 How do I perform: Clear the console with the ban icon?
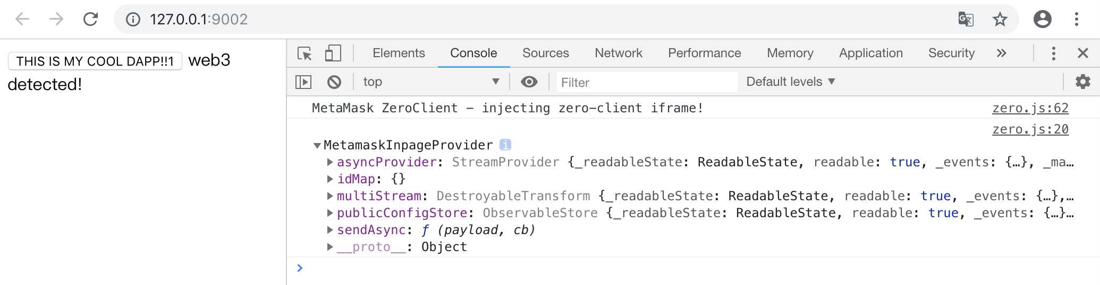(x=334, y=82)
